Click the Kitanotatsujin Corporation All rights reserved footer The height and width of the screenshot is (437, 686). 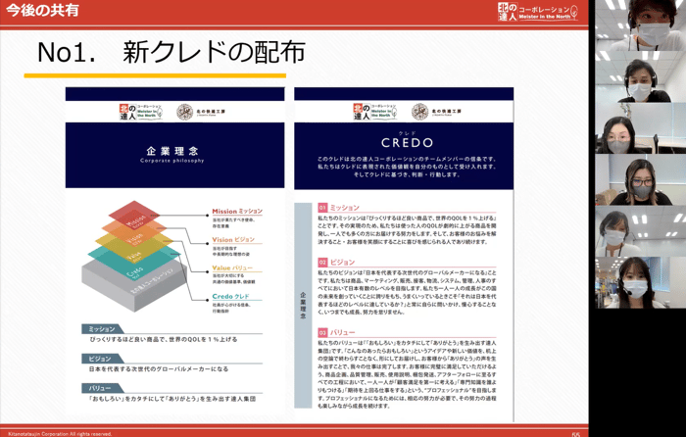[x=60, y=434]
